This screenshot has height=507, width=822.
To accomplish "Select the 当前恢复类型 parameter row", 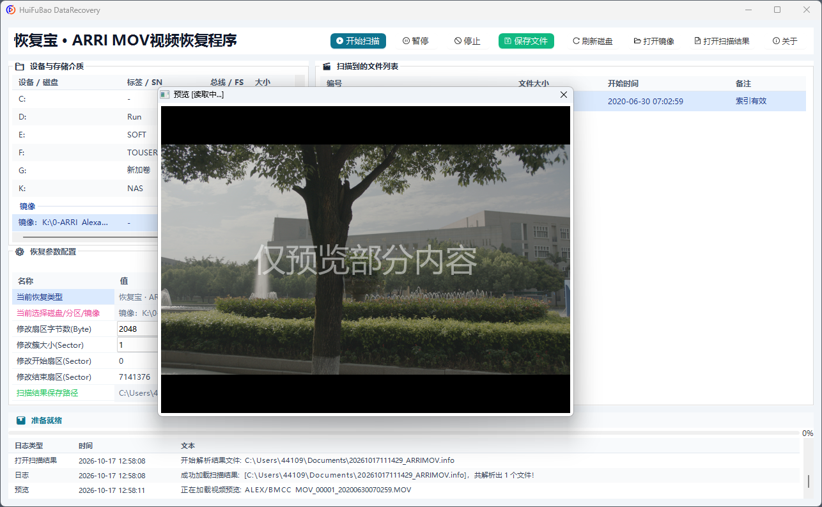I will click(85, 297).
